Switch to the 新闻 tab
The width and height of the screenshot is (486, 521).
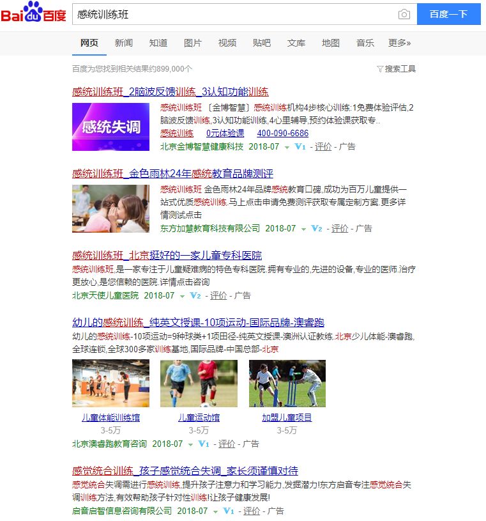click(x=124, y=43)
